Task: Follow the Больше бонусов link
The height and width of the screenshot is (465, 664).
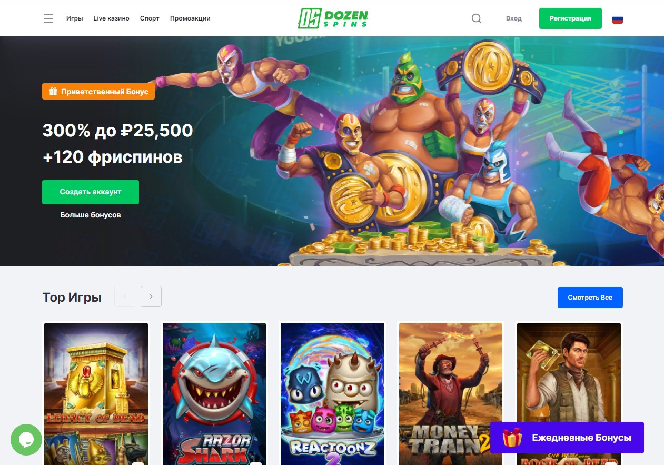Action: click(91, 215)
